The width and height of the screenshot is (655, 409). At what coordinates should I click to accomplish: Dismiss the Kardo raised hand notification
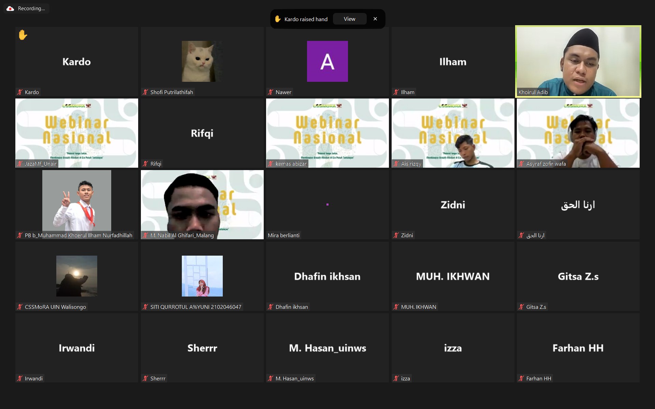coord(375,19)
